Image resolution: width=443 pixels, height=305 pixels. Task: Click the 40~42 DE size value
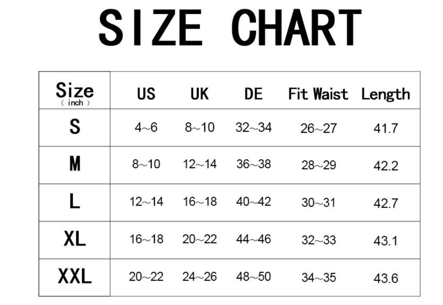coord(253,202)
